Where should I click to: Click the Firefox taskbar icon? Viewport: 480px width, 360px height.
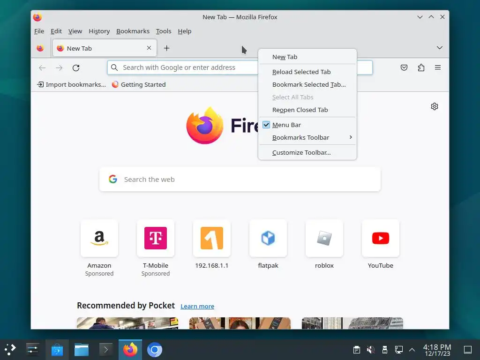tap(130, 350)
